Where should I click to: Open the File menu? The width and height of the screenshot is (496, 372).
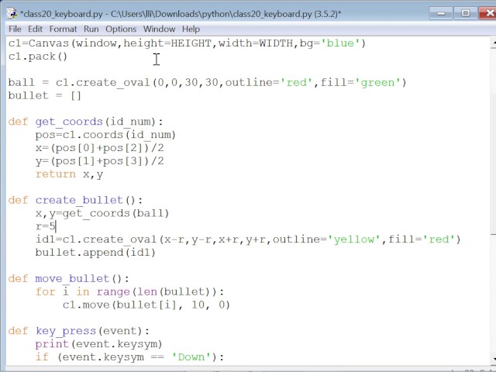point(15,29)
